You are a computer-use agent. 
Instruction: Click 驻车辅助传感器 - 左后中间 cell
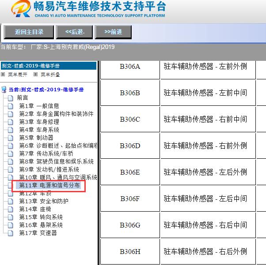(x=208, y=198)
